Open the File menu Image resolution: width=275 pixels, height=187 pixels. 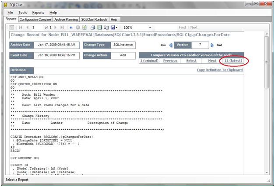coord(10,13)
